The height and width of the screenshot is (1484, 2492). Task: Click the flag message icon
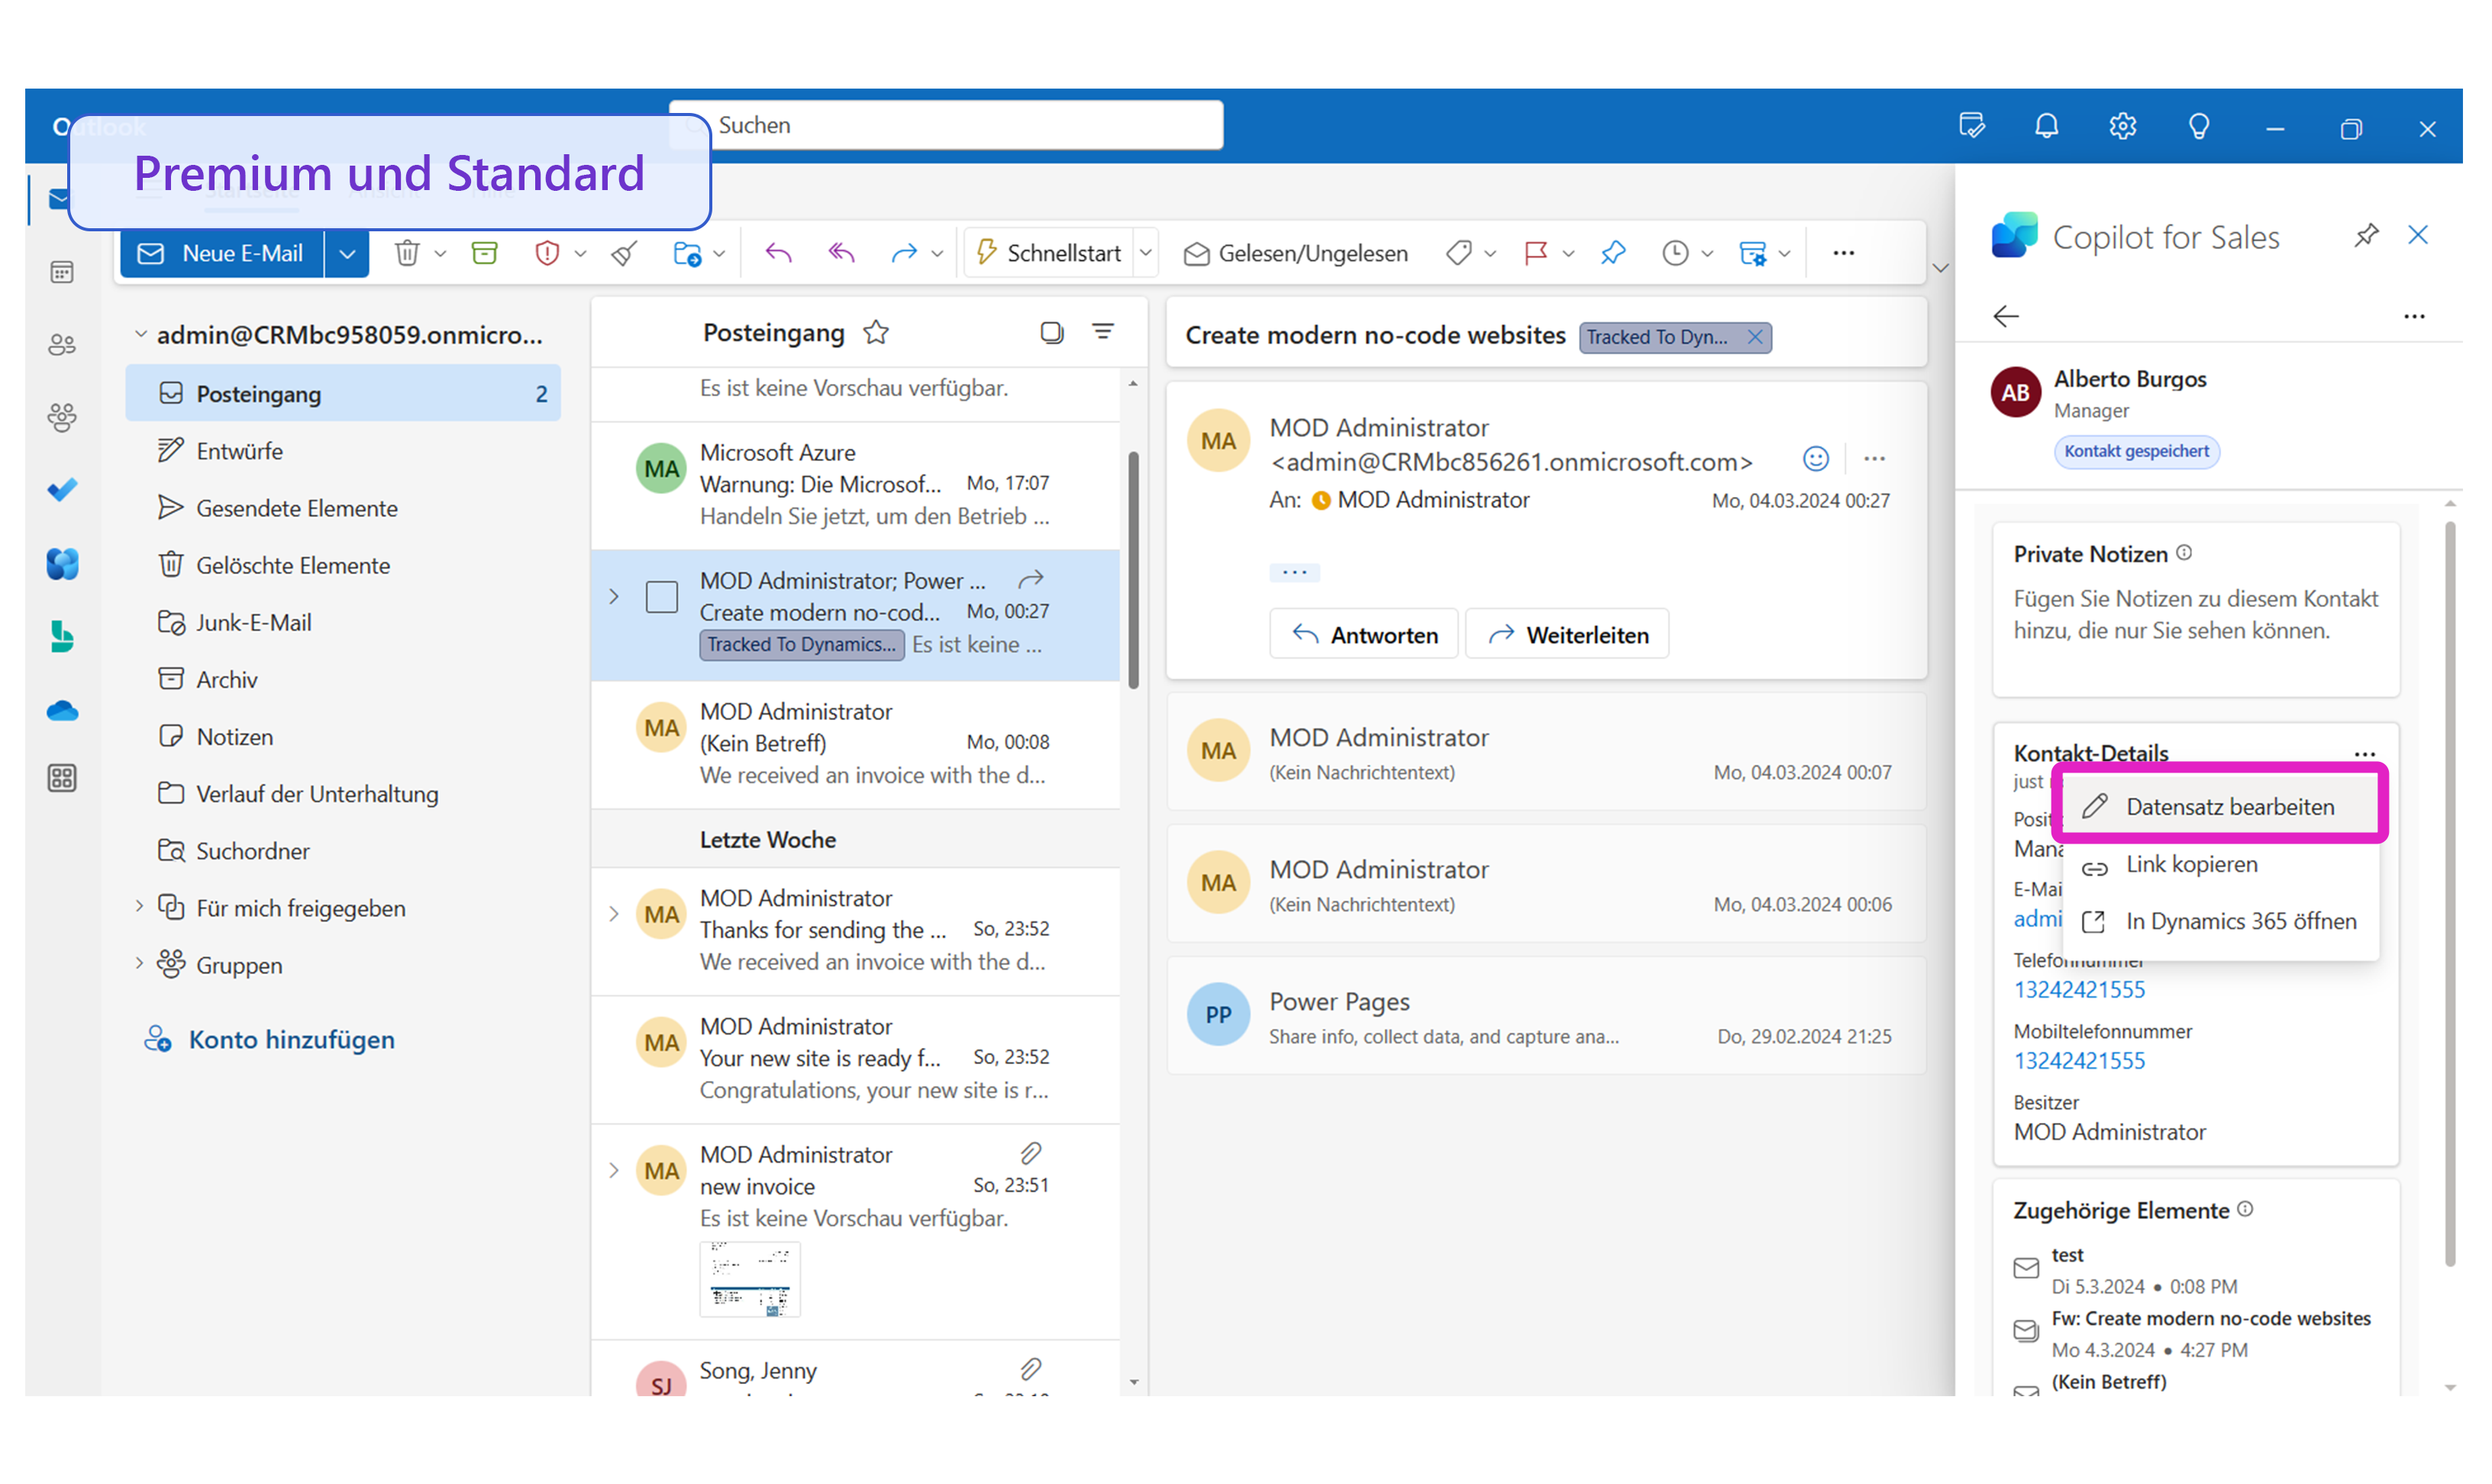click(x=1536, y=253)
